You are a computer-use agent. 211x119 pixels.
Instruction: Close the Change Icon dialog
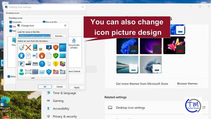point(65,25)
